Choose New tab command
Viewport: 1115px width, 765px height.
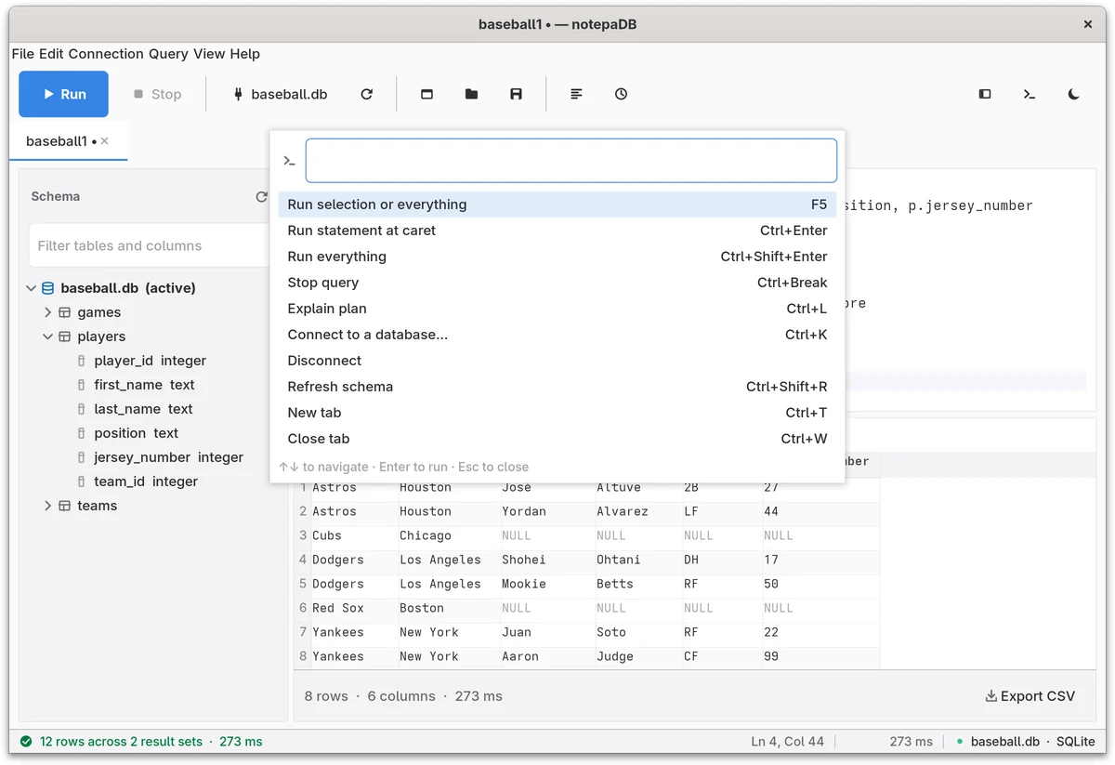(x=557, y=413)
